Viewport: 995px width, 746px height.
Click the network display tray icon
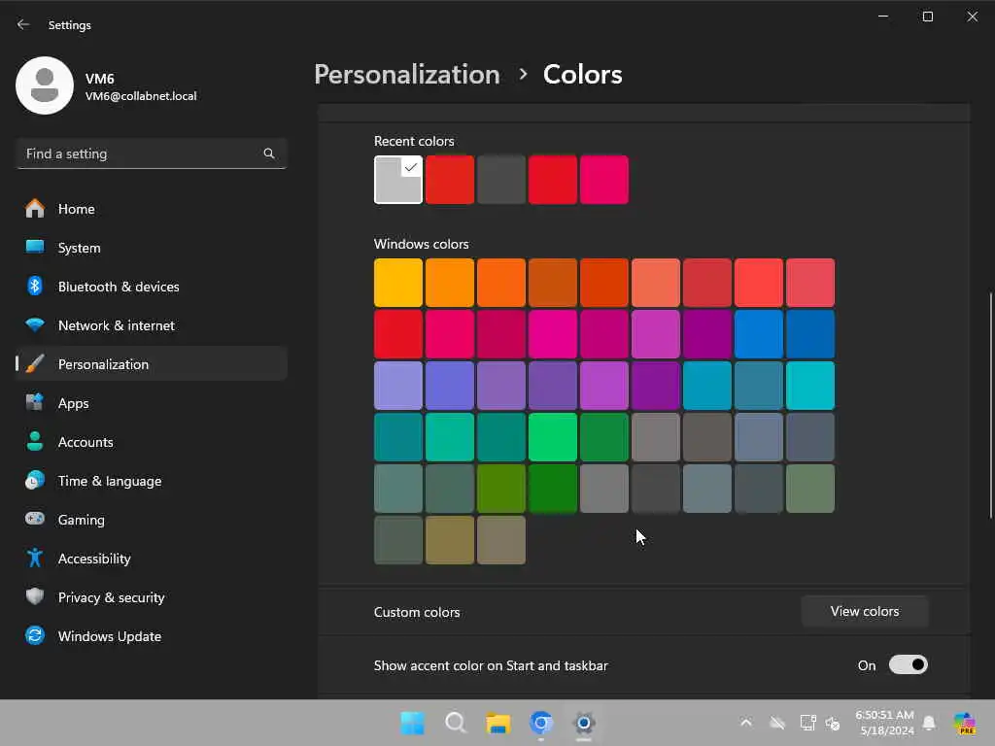(807, 723)
